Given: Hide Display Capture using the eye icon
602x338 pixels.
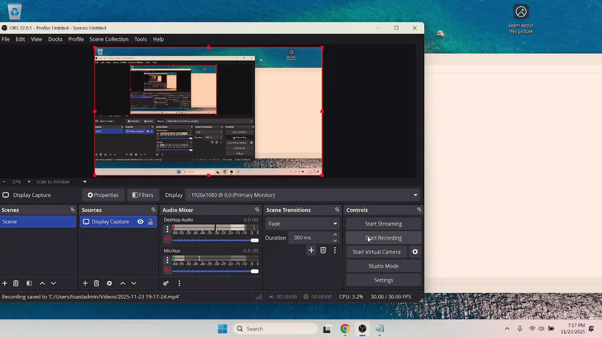Looking at the screenshot, I should tap(140, 222).
